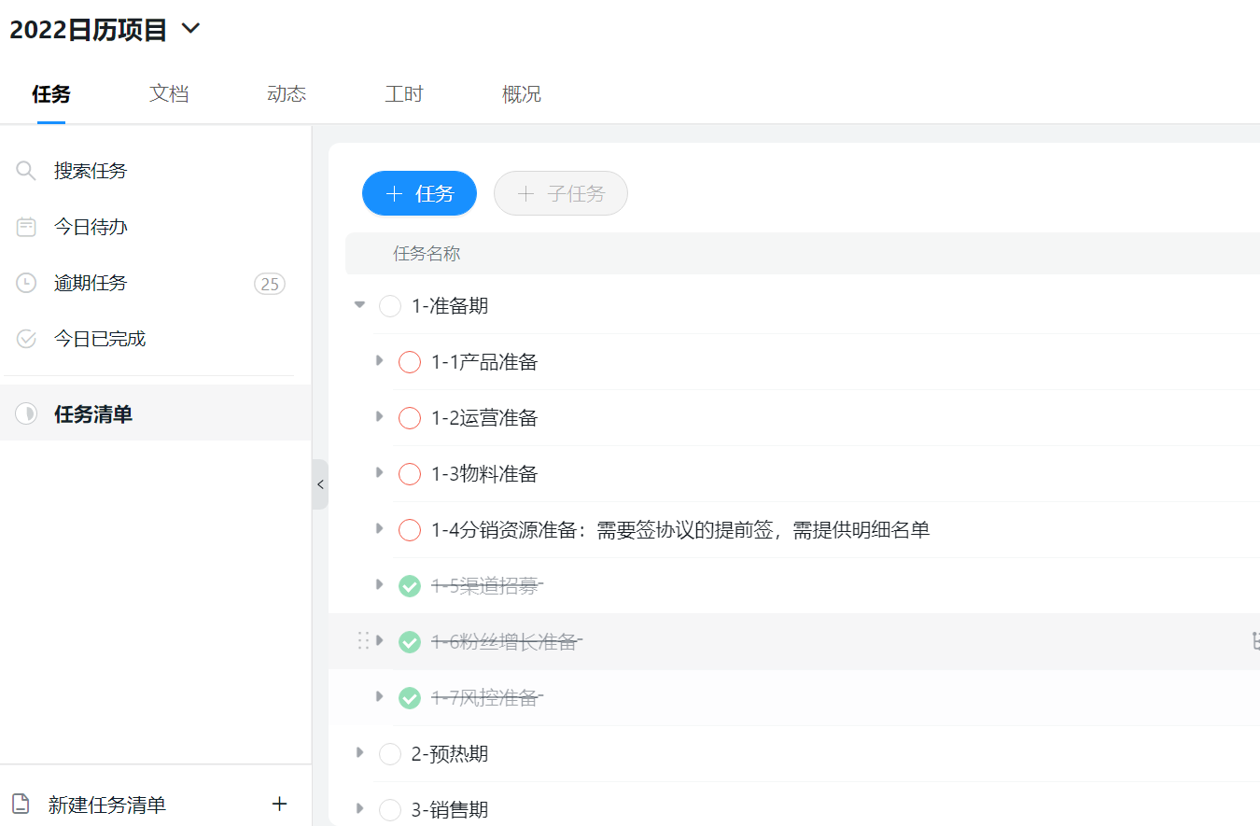Screen dimensions: 1260x826
Task: Open task named 1-3物料准备
Action: (484, 474)
